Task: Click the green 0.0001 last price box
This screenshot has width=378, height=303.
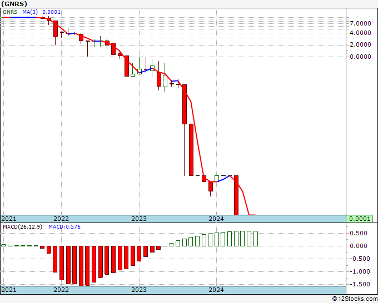Action: point(360,219)
